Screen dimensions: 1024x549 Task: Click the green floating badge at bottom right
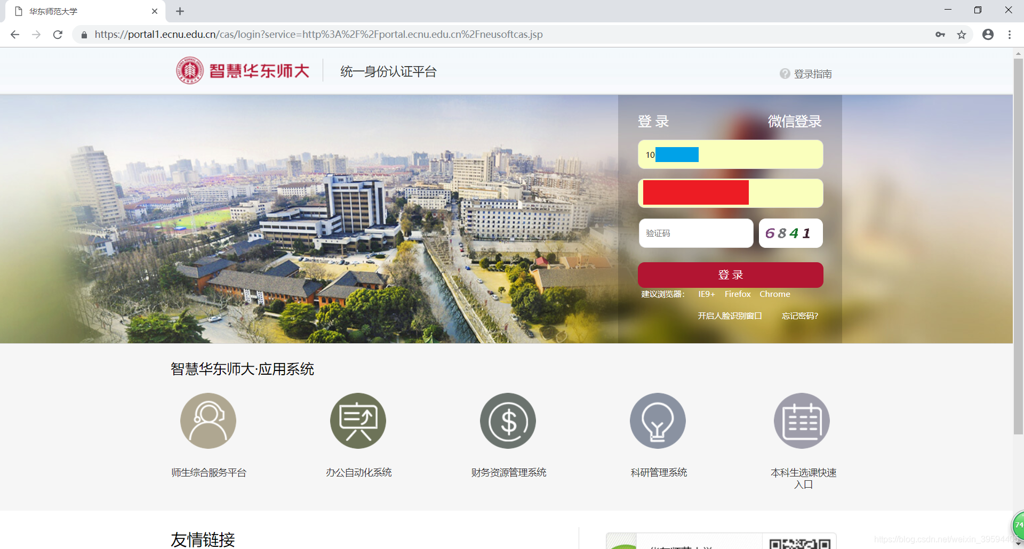(1018, 525)
